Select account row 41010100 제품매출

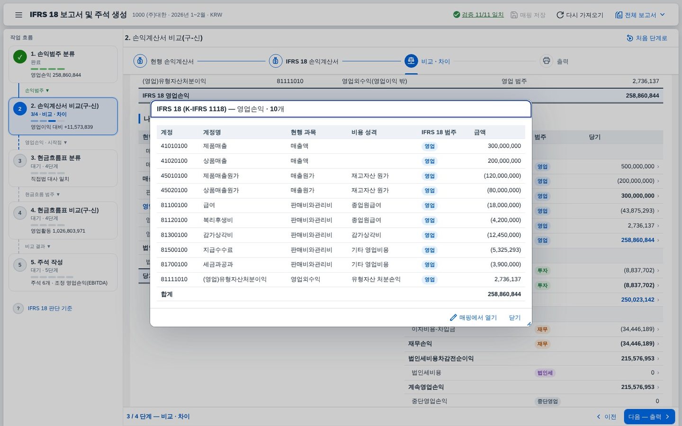pos(341,146)
